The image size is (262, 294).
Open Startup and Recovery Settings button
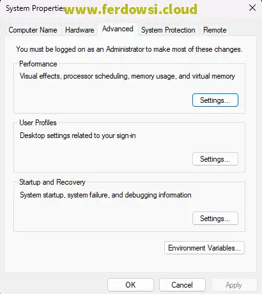click(x=215, y=219)
